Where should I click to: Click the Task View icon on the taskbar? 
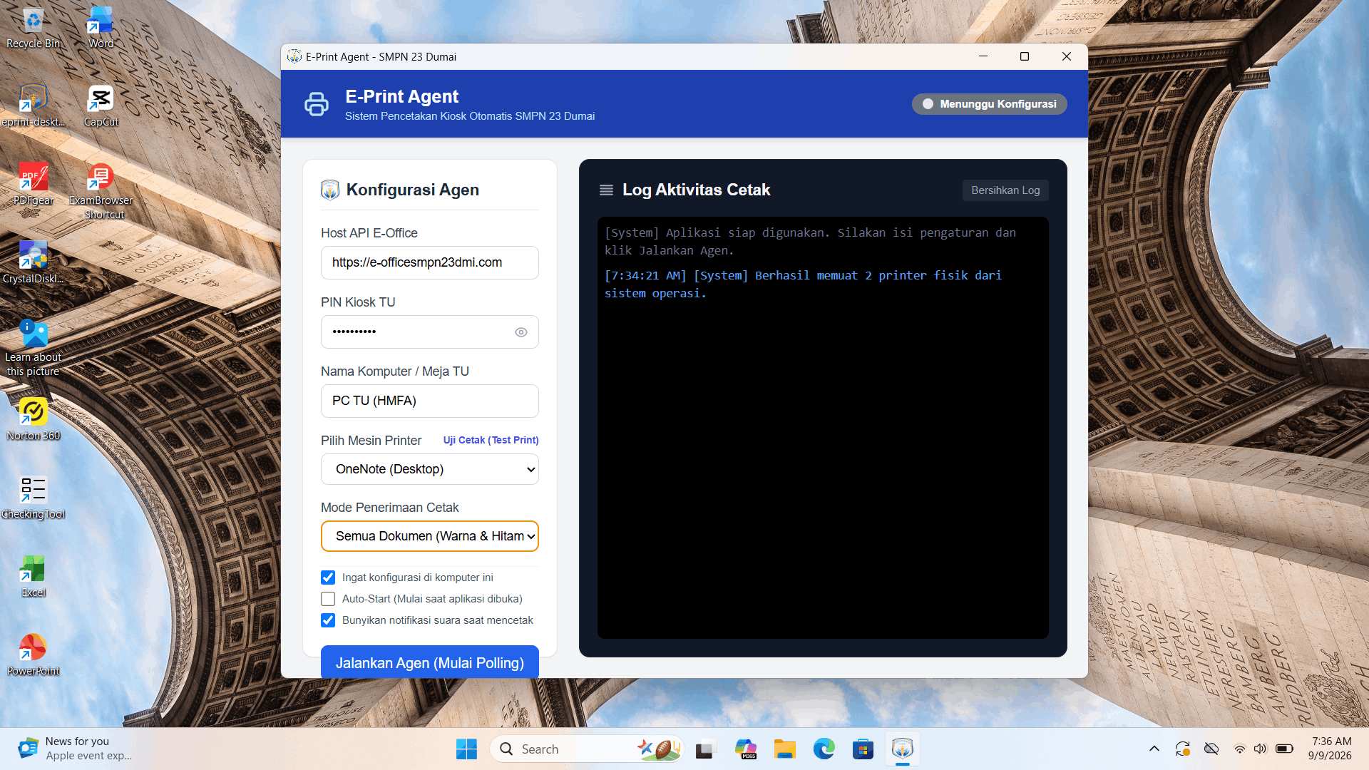click(x=704, y=749)
